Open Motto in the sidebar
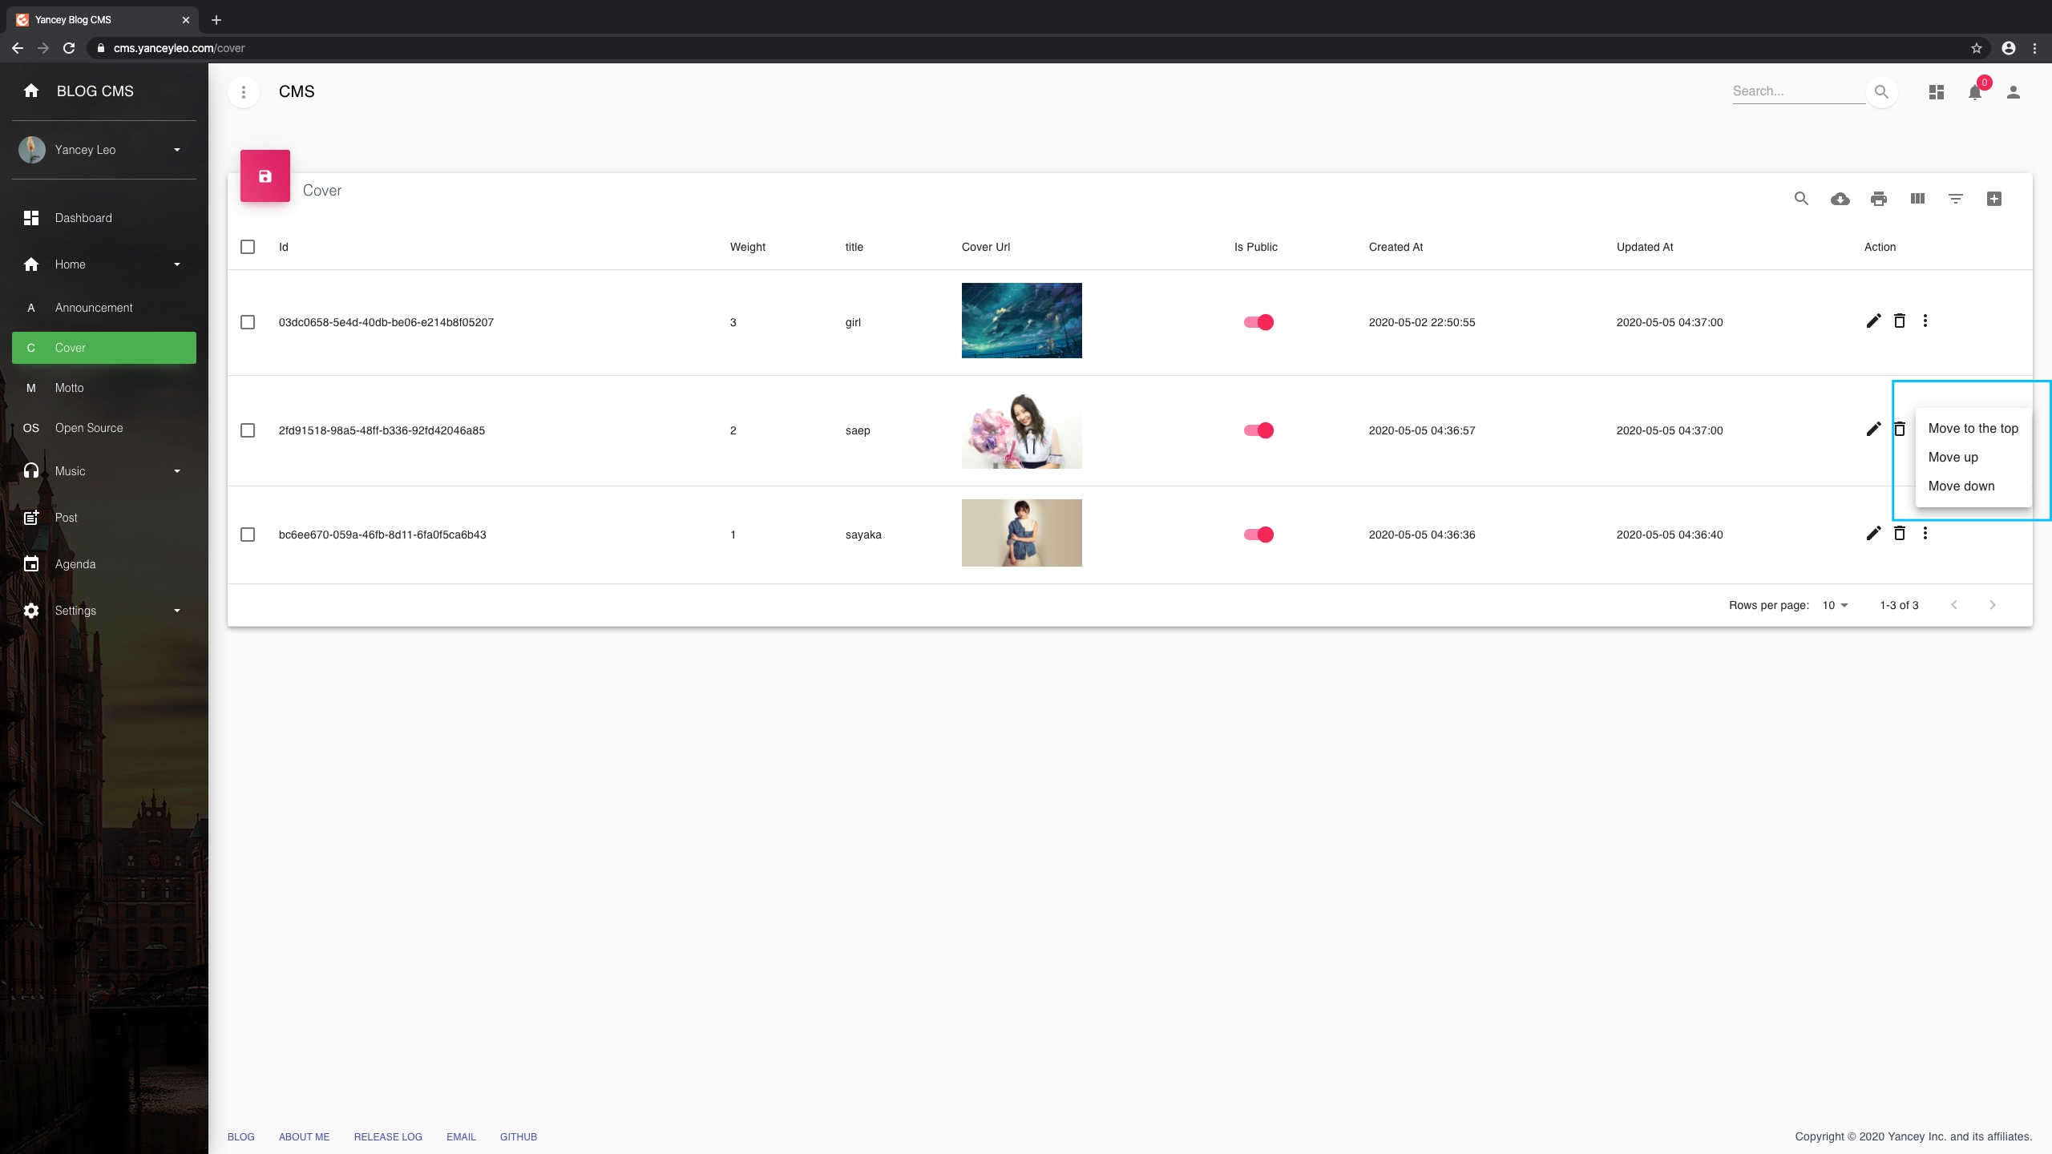The image size is (2052, 1154). click(104, 388)
